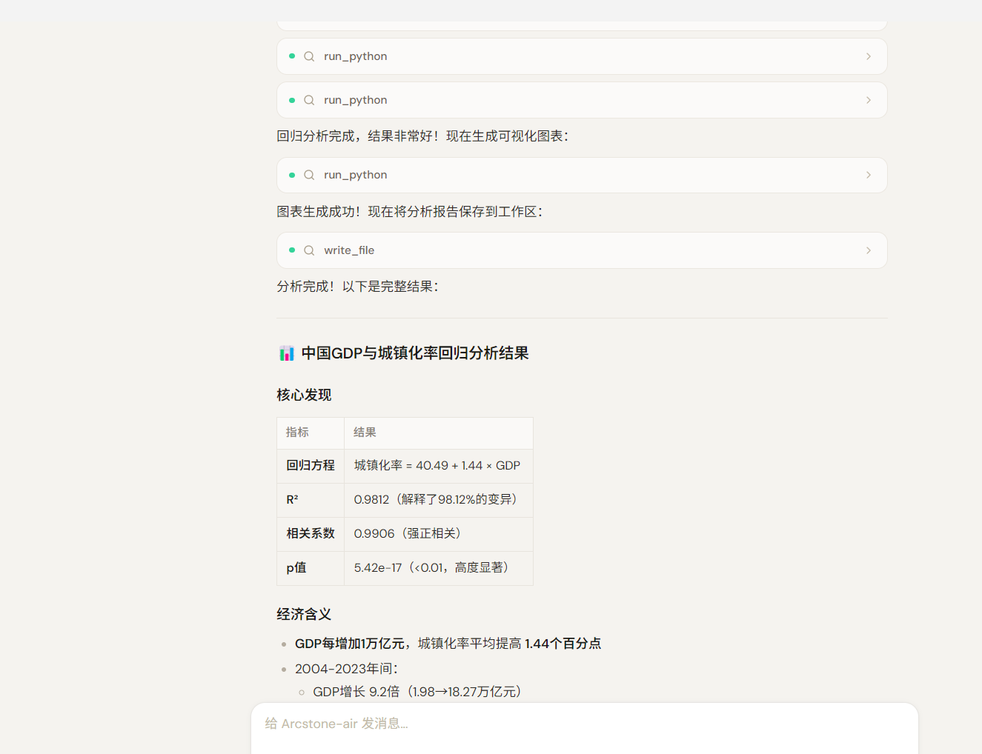The image size is (982, 754).
Task: Expand the run_python chevron just above 图表生成成功 text
Action: (x=868, y=175)
